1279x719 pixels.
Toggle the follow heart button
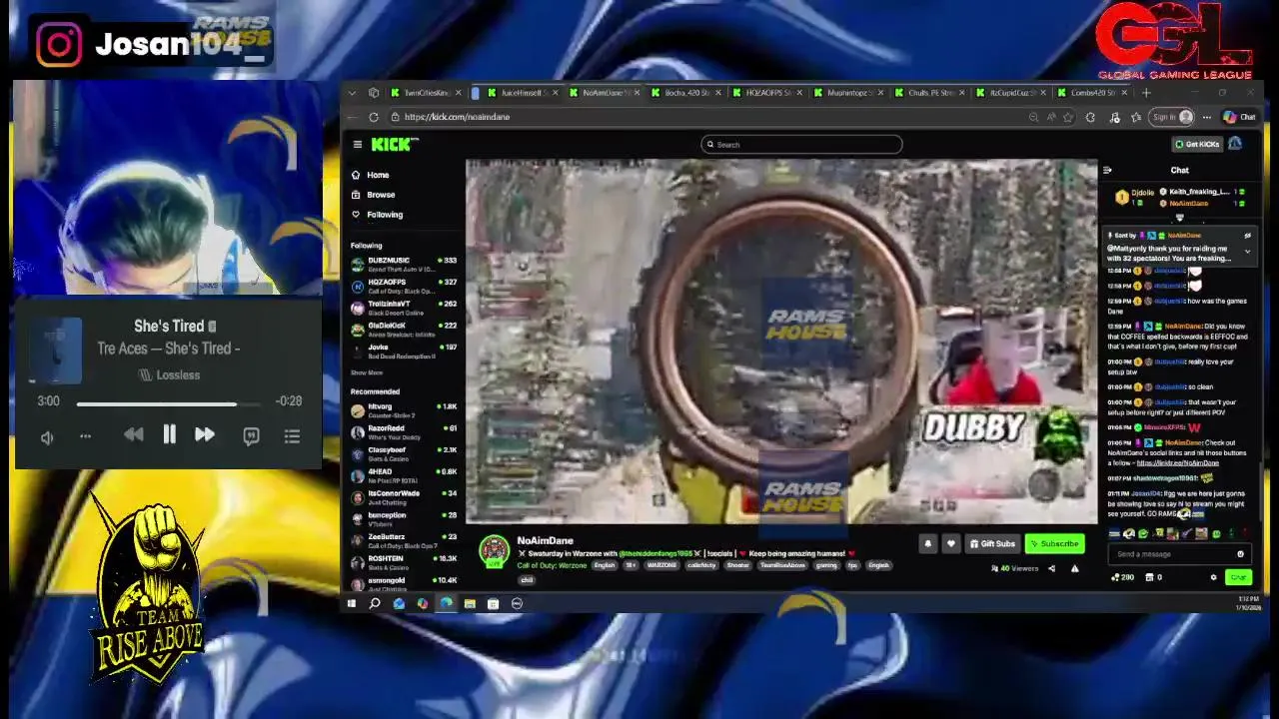pyautogui.click(x=950, y=544)
